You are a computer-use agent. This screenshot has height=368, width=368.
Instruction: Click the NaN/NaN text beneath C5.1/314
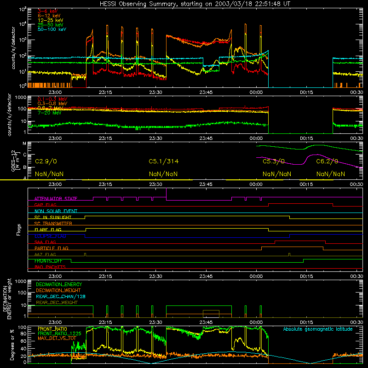coord(163,174)
